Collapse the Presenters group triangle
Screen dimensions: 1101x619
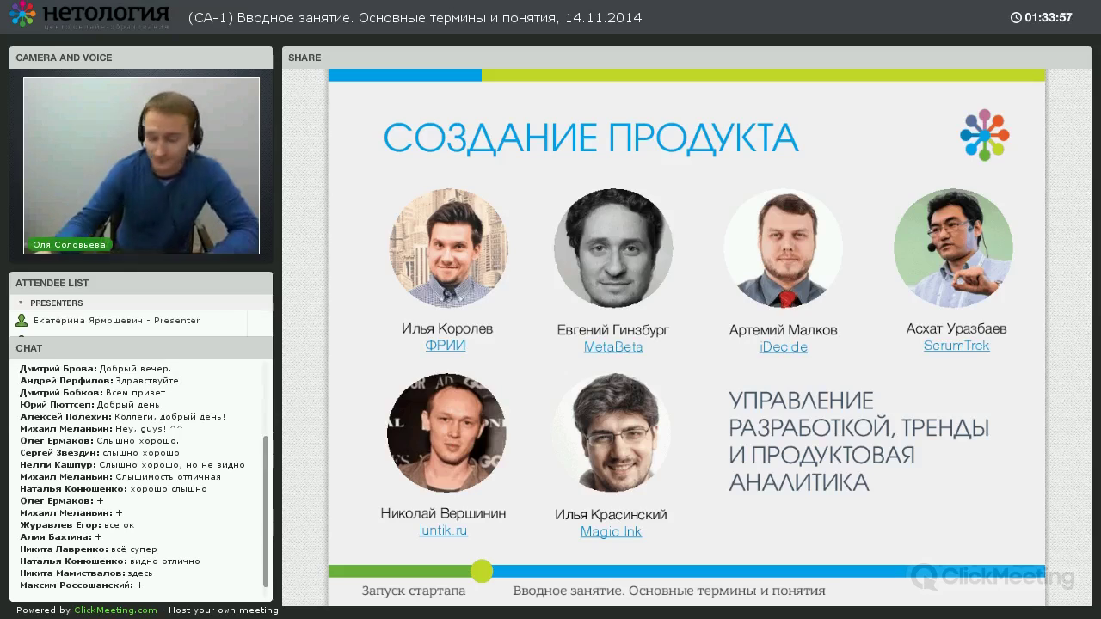21,303
